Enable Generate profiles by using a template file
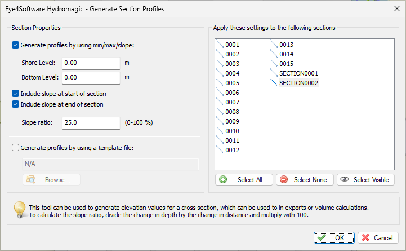The image size is (406, 251). [x=15, y=148]
